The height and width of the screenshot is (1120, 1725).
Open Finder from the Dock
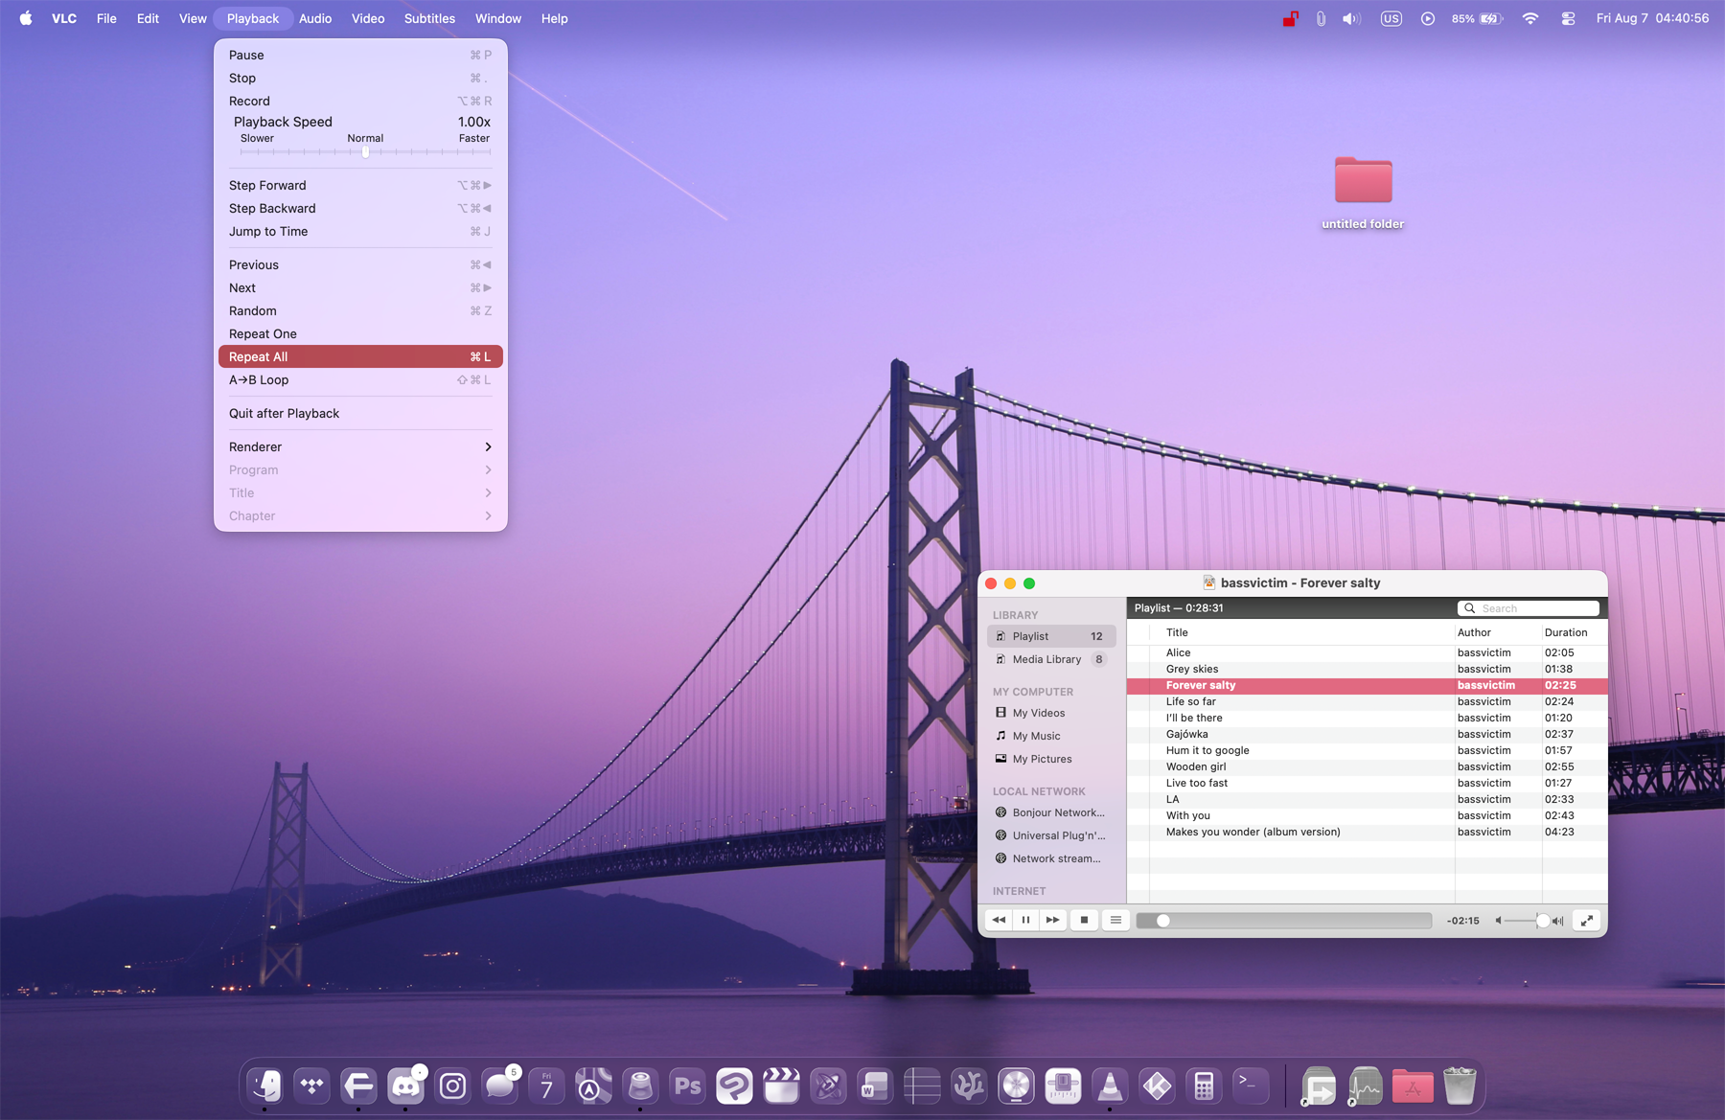pyautogui.click(x=264, y=1086)
